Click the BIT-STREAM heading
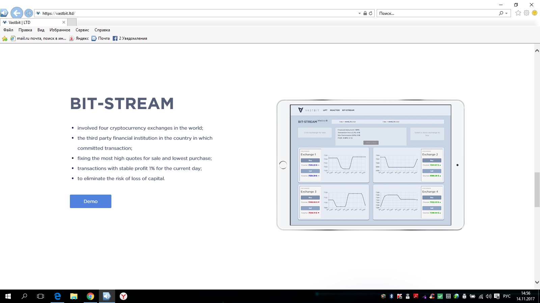 click(122, 104)
